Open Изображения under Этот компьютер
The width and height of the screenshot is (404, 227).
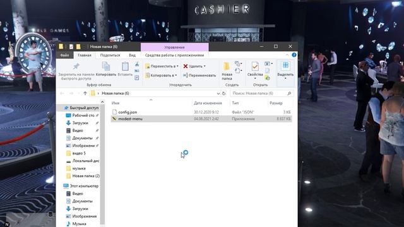[x=85, y=216]
